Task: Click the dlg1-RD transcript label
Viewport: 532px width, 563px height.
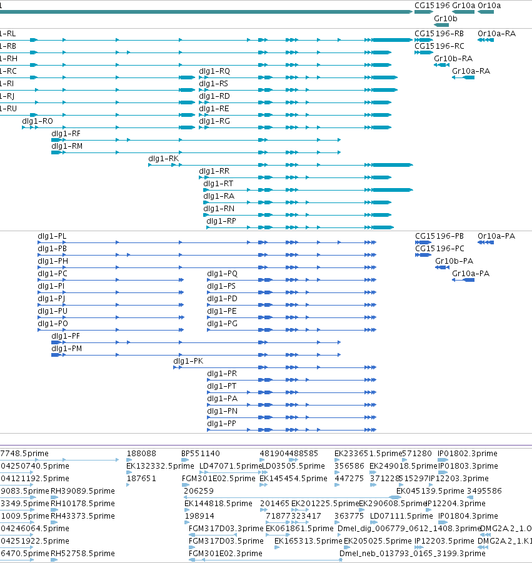Action: click(214, 96)
